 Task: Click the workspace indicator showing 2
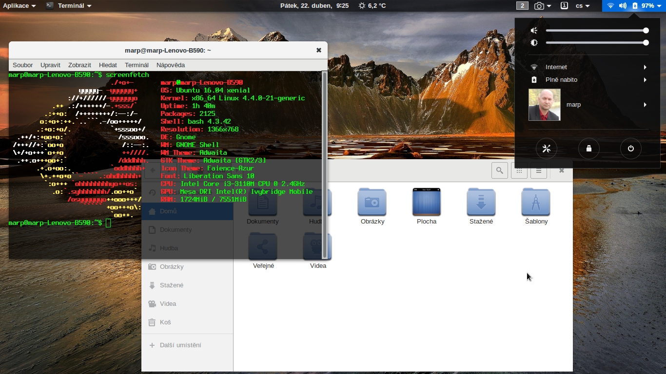(x=522, y=6)
